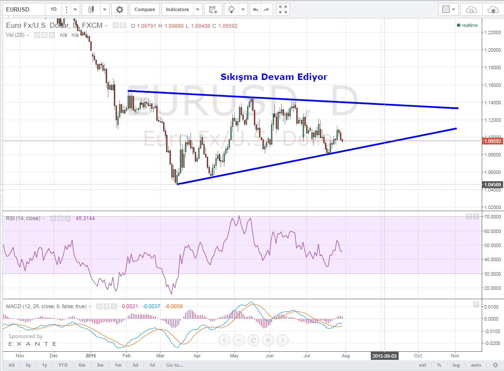Image resolution: width=504 pixels, height=371 pixels.
Task: Toggle percentage scale button
Action: point(439,365)
